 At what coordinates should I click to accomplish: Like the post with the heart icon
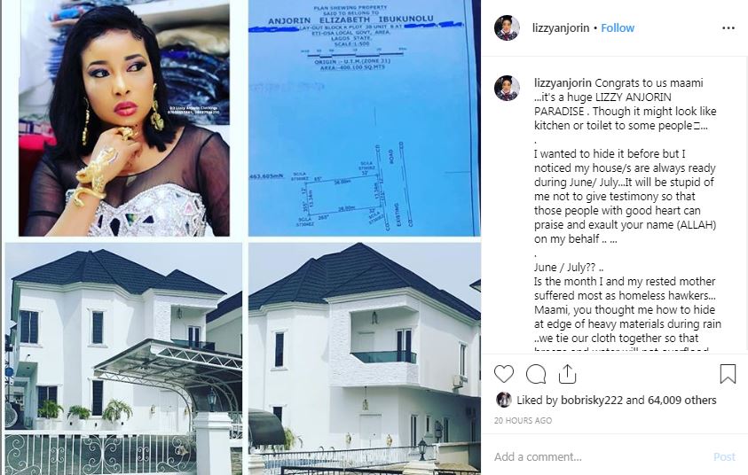(x=504, y=374)
